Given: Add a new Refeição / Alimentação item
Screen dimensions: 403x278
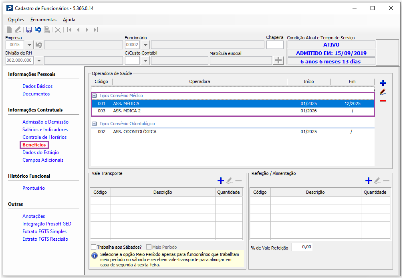Looking at the screenshot, I should (368, 181).
